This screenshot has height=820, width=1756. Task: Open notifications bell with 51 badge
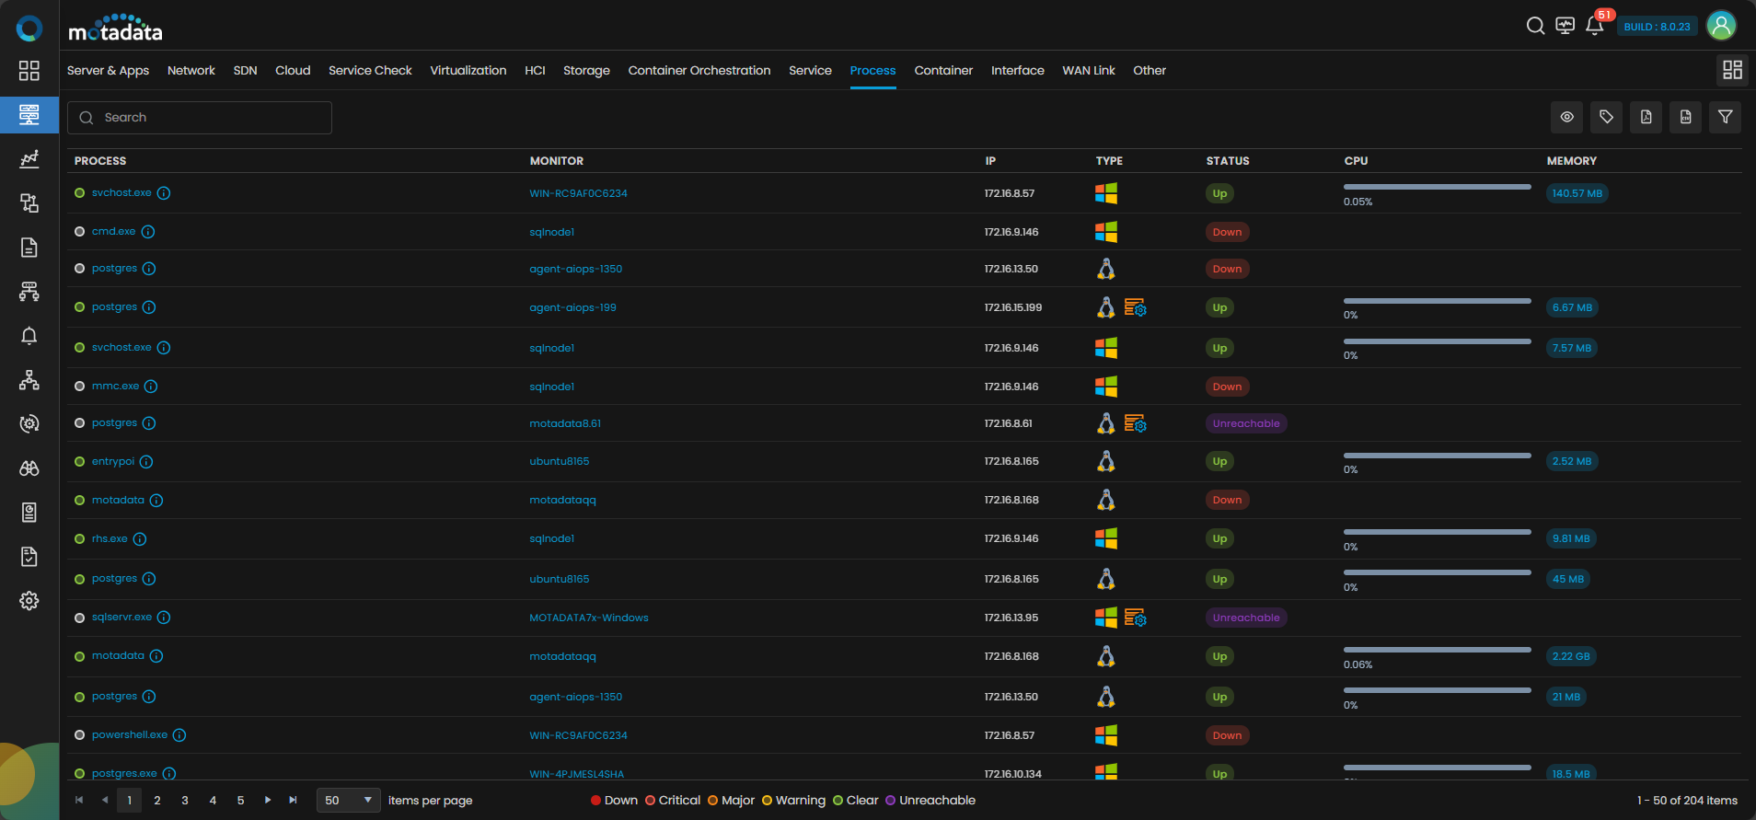pos(1595,26)
